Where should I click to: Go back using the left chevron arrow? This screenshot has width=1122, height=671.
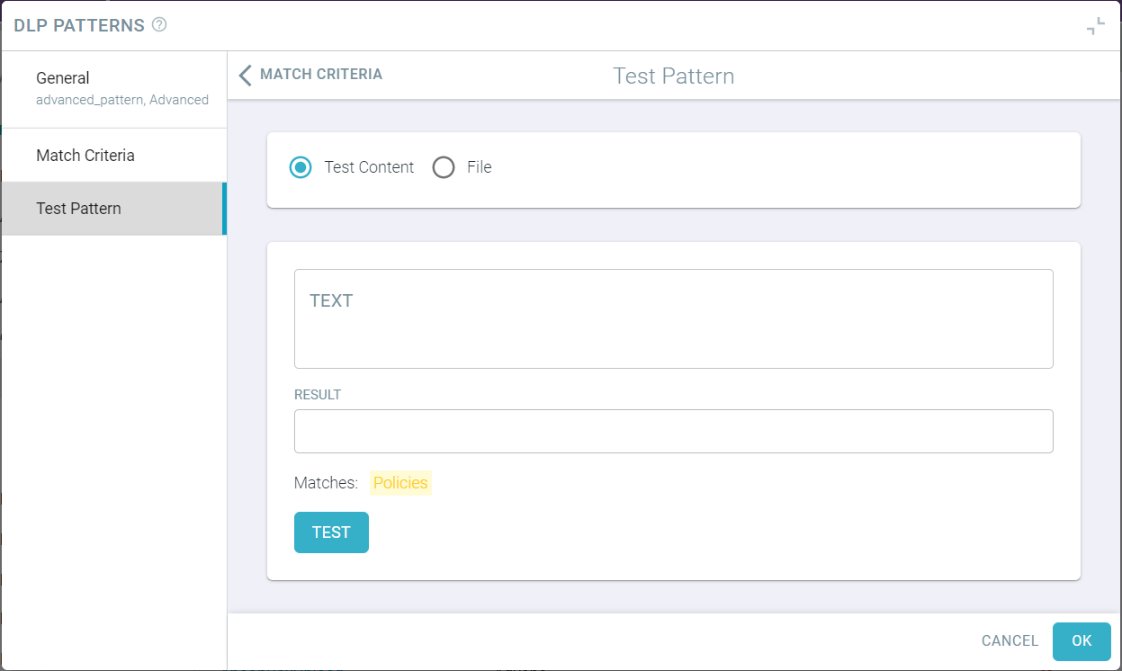tap(245, 75)
